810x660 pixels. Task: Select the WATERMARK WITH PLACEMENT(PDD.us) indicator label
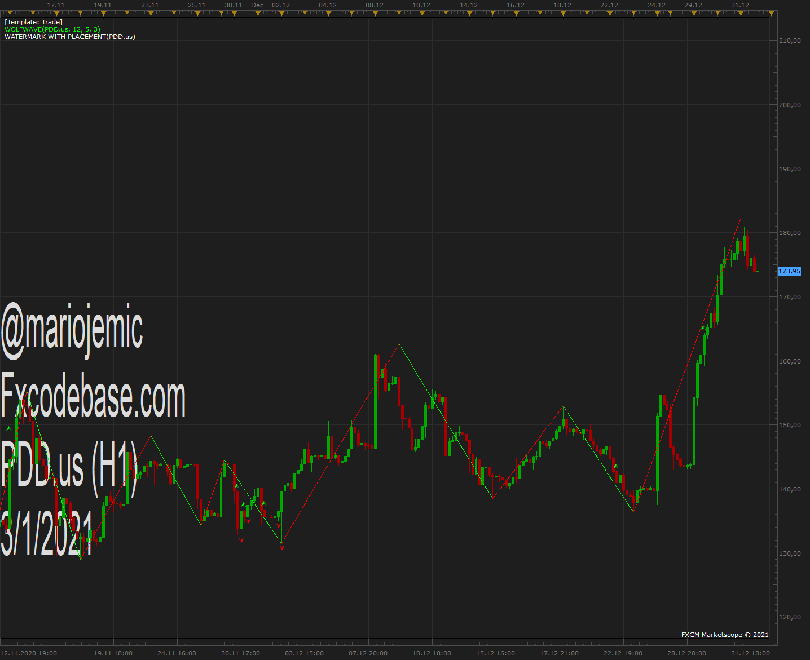click(70, 37)
